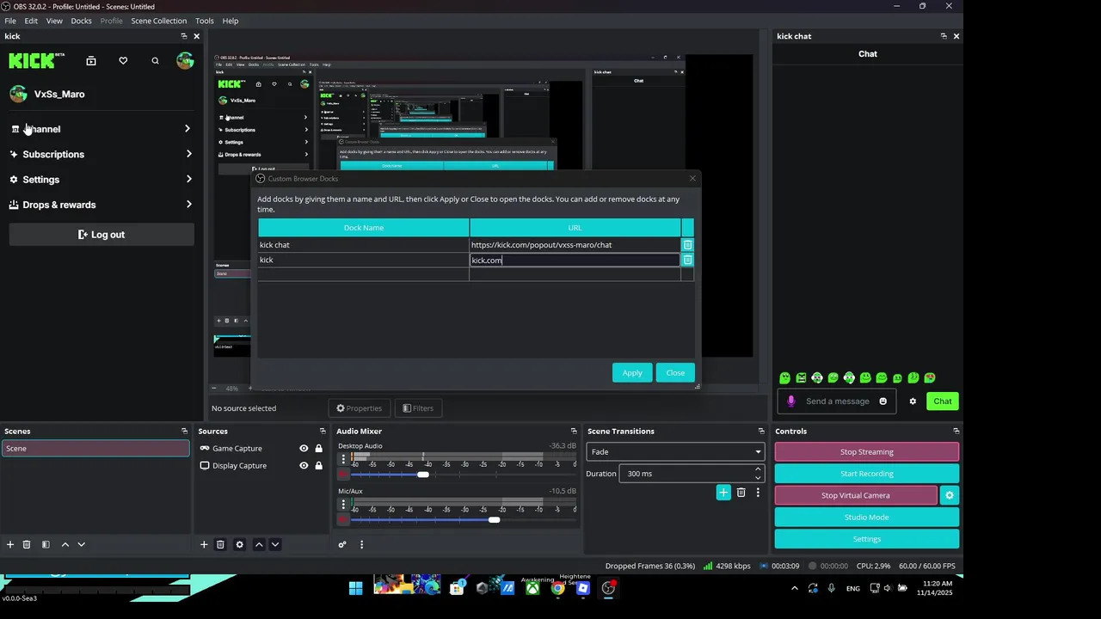1101x619 pixels.
Task: Remove the selected scene with the trash icon
Action: [27, 544]
